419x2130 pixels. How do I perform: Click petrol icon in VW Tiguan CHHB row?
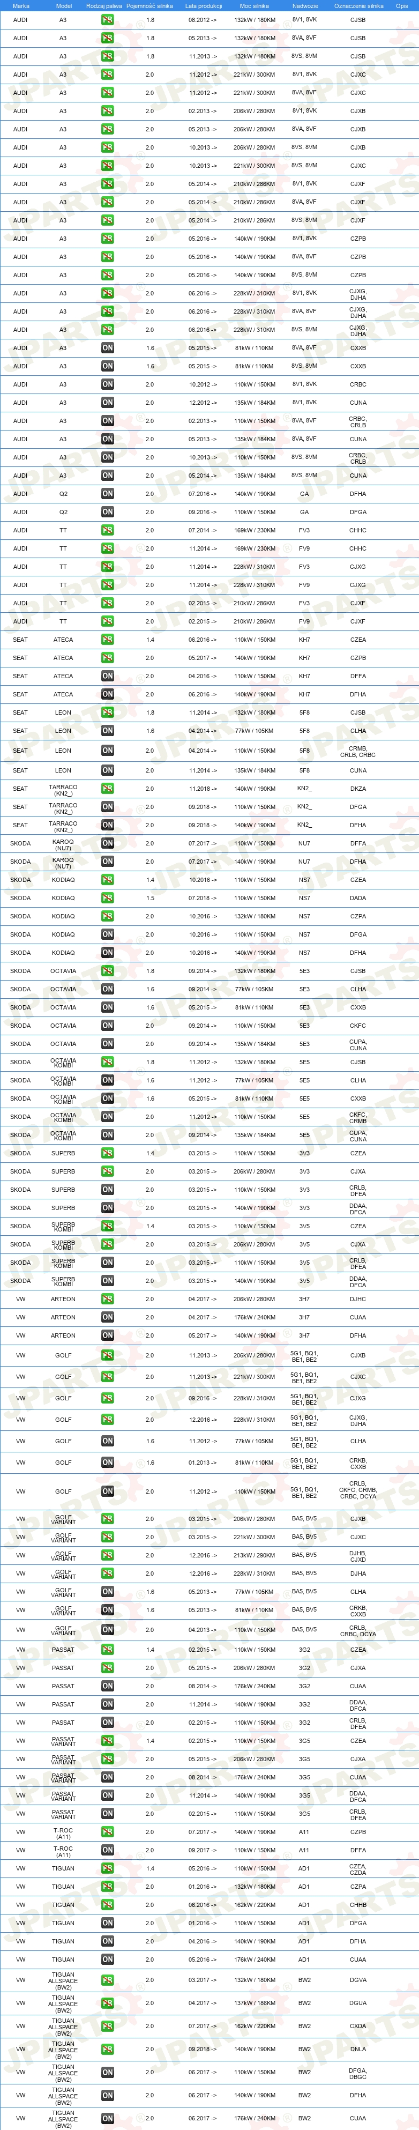tap(108, 1905)
